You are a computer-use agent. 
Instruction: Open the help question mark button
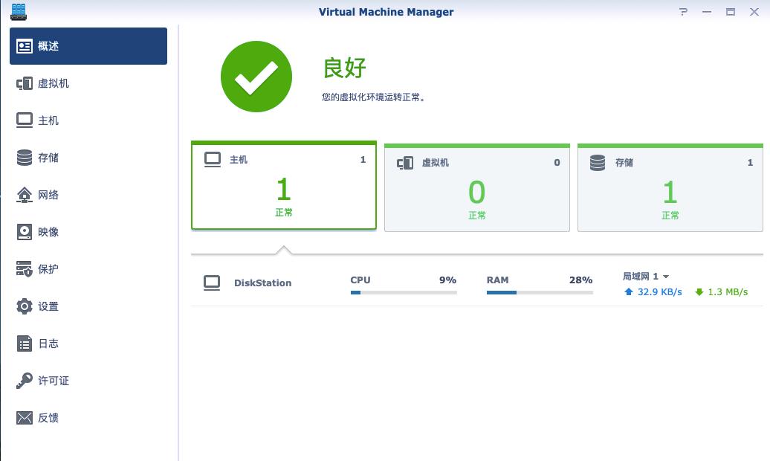point(683,12)
